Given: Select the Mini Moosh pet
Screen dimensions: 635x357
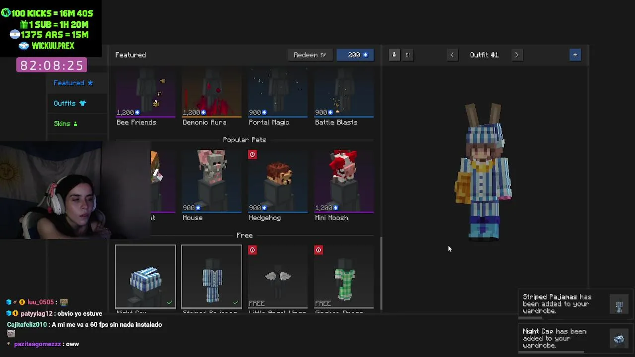Looking at the screenshot, I should click(344, 186).
